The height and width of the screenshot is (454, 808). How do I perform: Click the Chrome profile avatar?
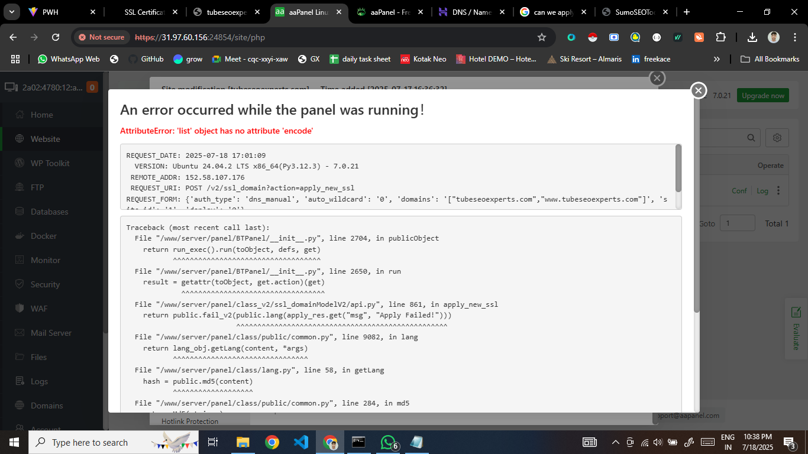click(774, 37)
